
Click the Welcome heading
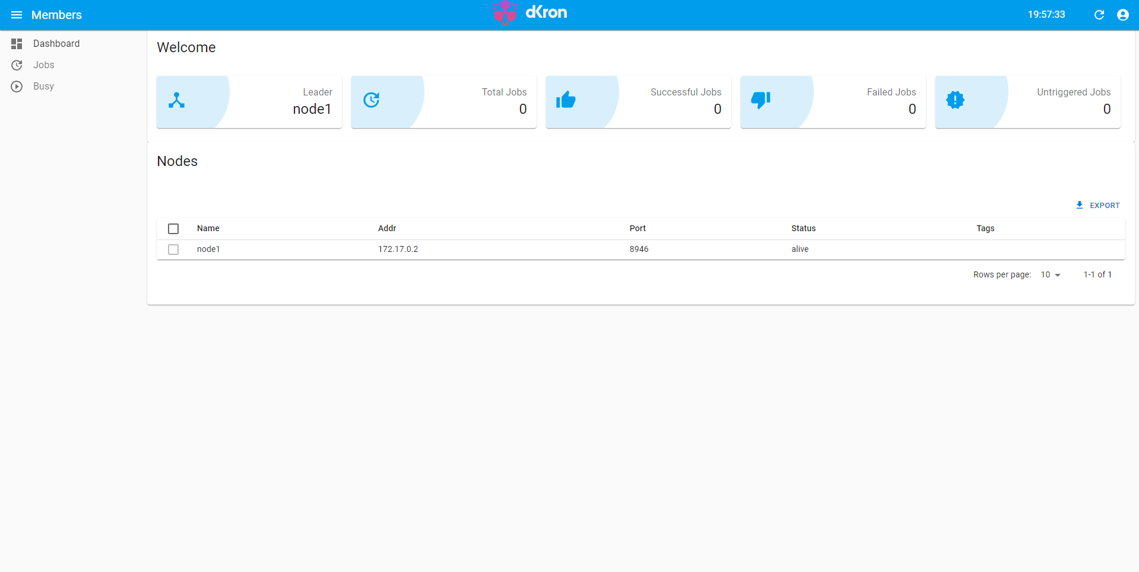[186, 47]
